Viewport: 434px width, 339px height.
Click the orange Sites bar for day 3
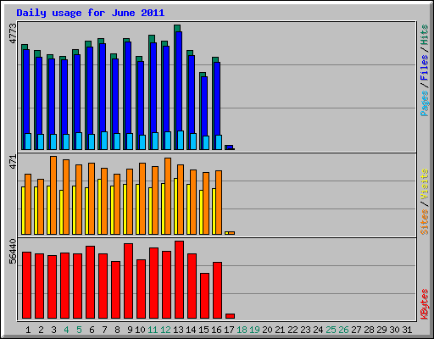53,195
